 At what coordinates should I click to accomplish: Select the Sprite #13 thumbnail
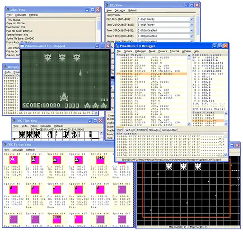pyautogui.click(x=35, y=219)
